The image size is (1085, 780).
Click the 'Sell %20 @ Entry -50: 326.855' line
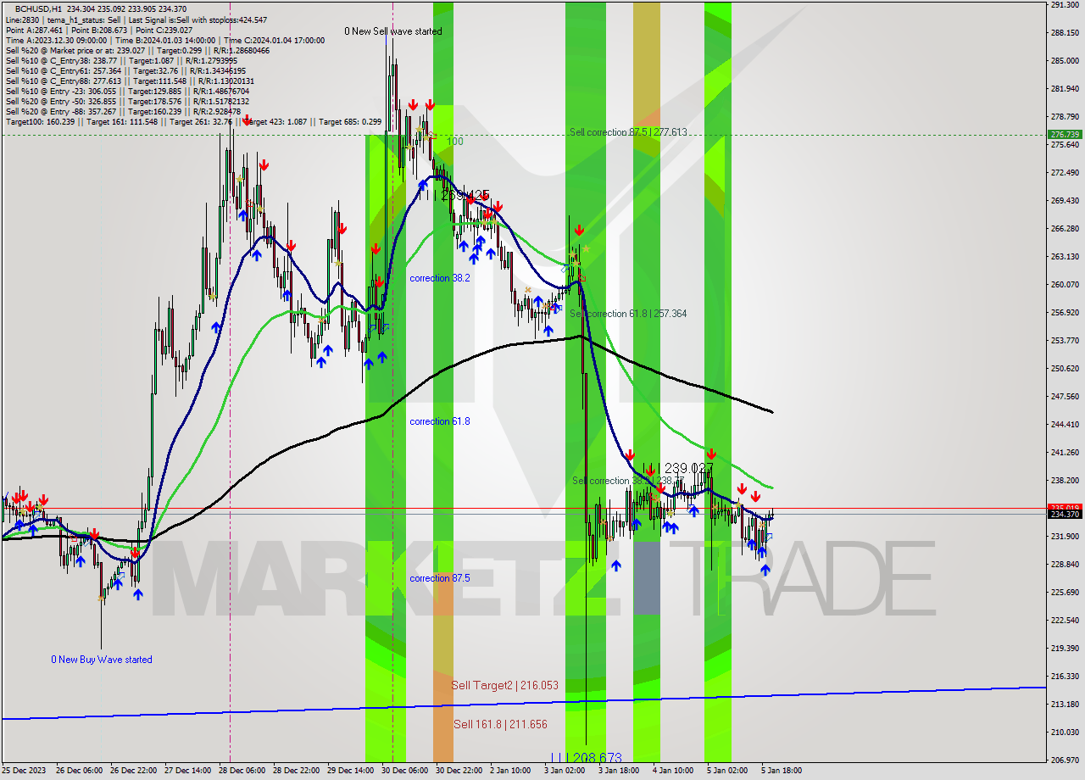127,101
